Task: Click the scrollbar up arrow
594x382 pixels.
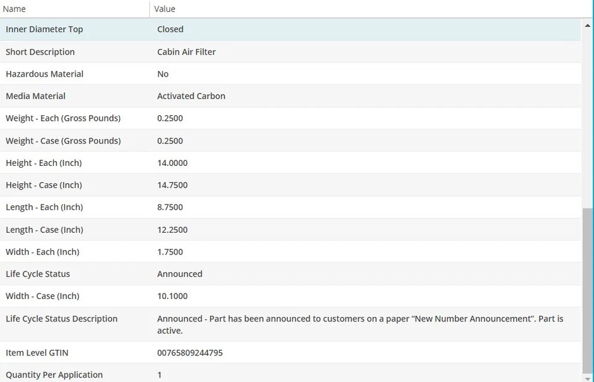Action: pos(587,25)
